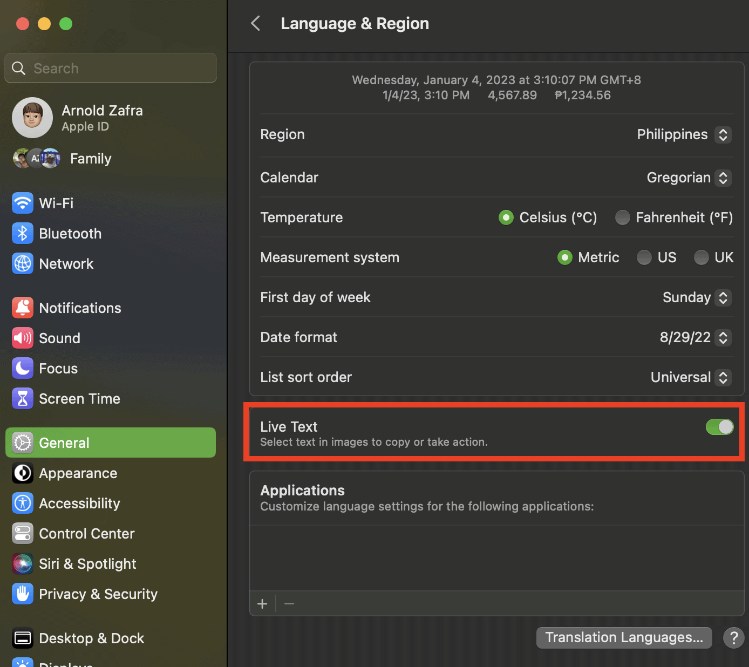Open Sound settings speaker icon
Viewport: 749px width, 667px height.
tap(23, 338)
